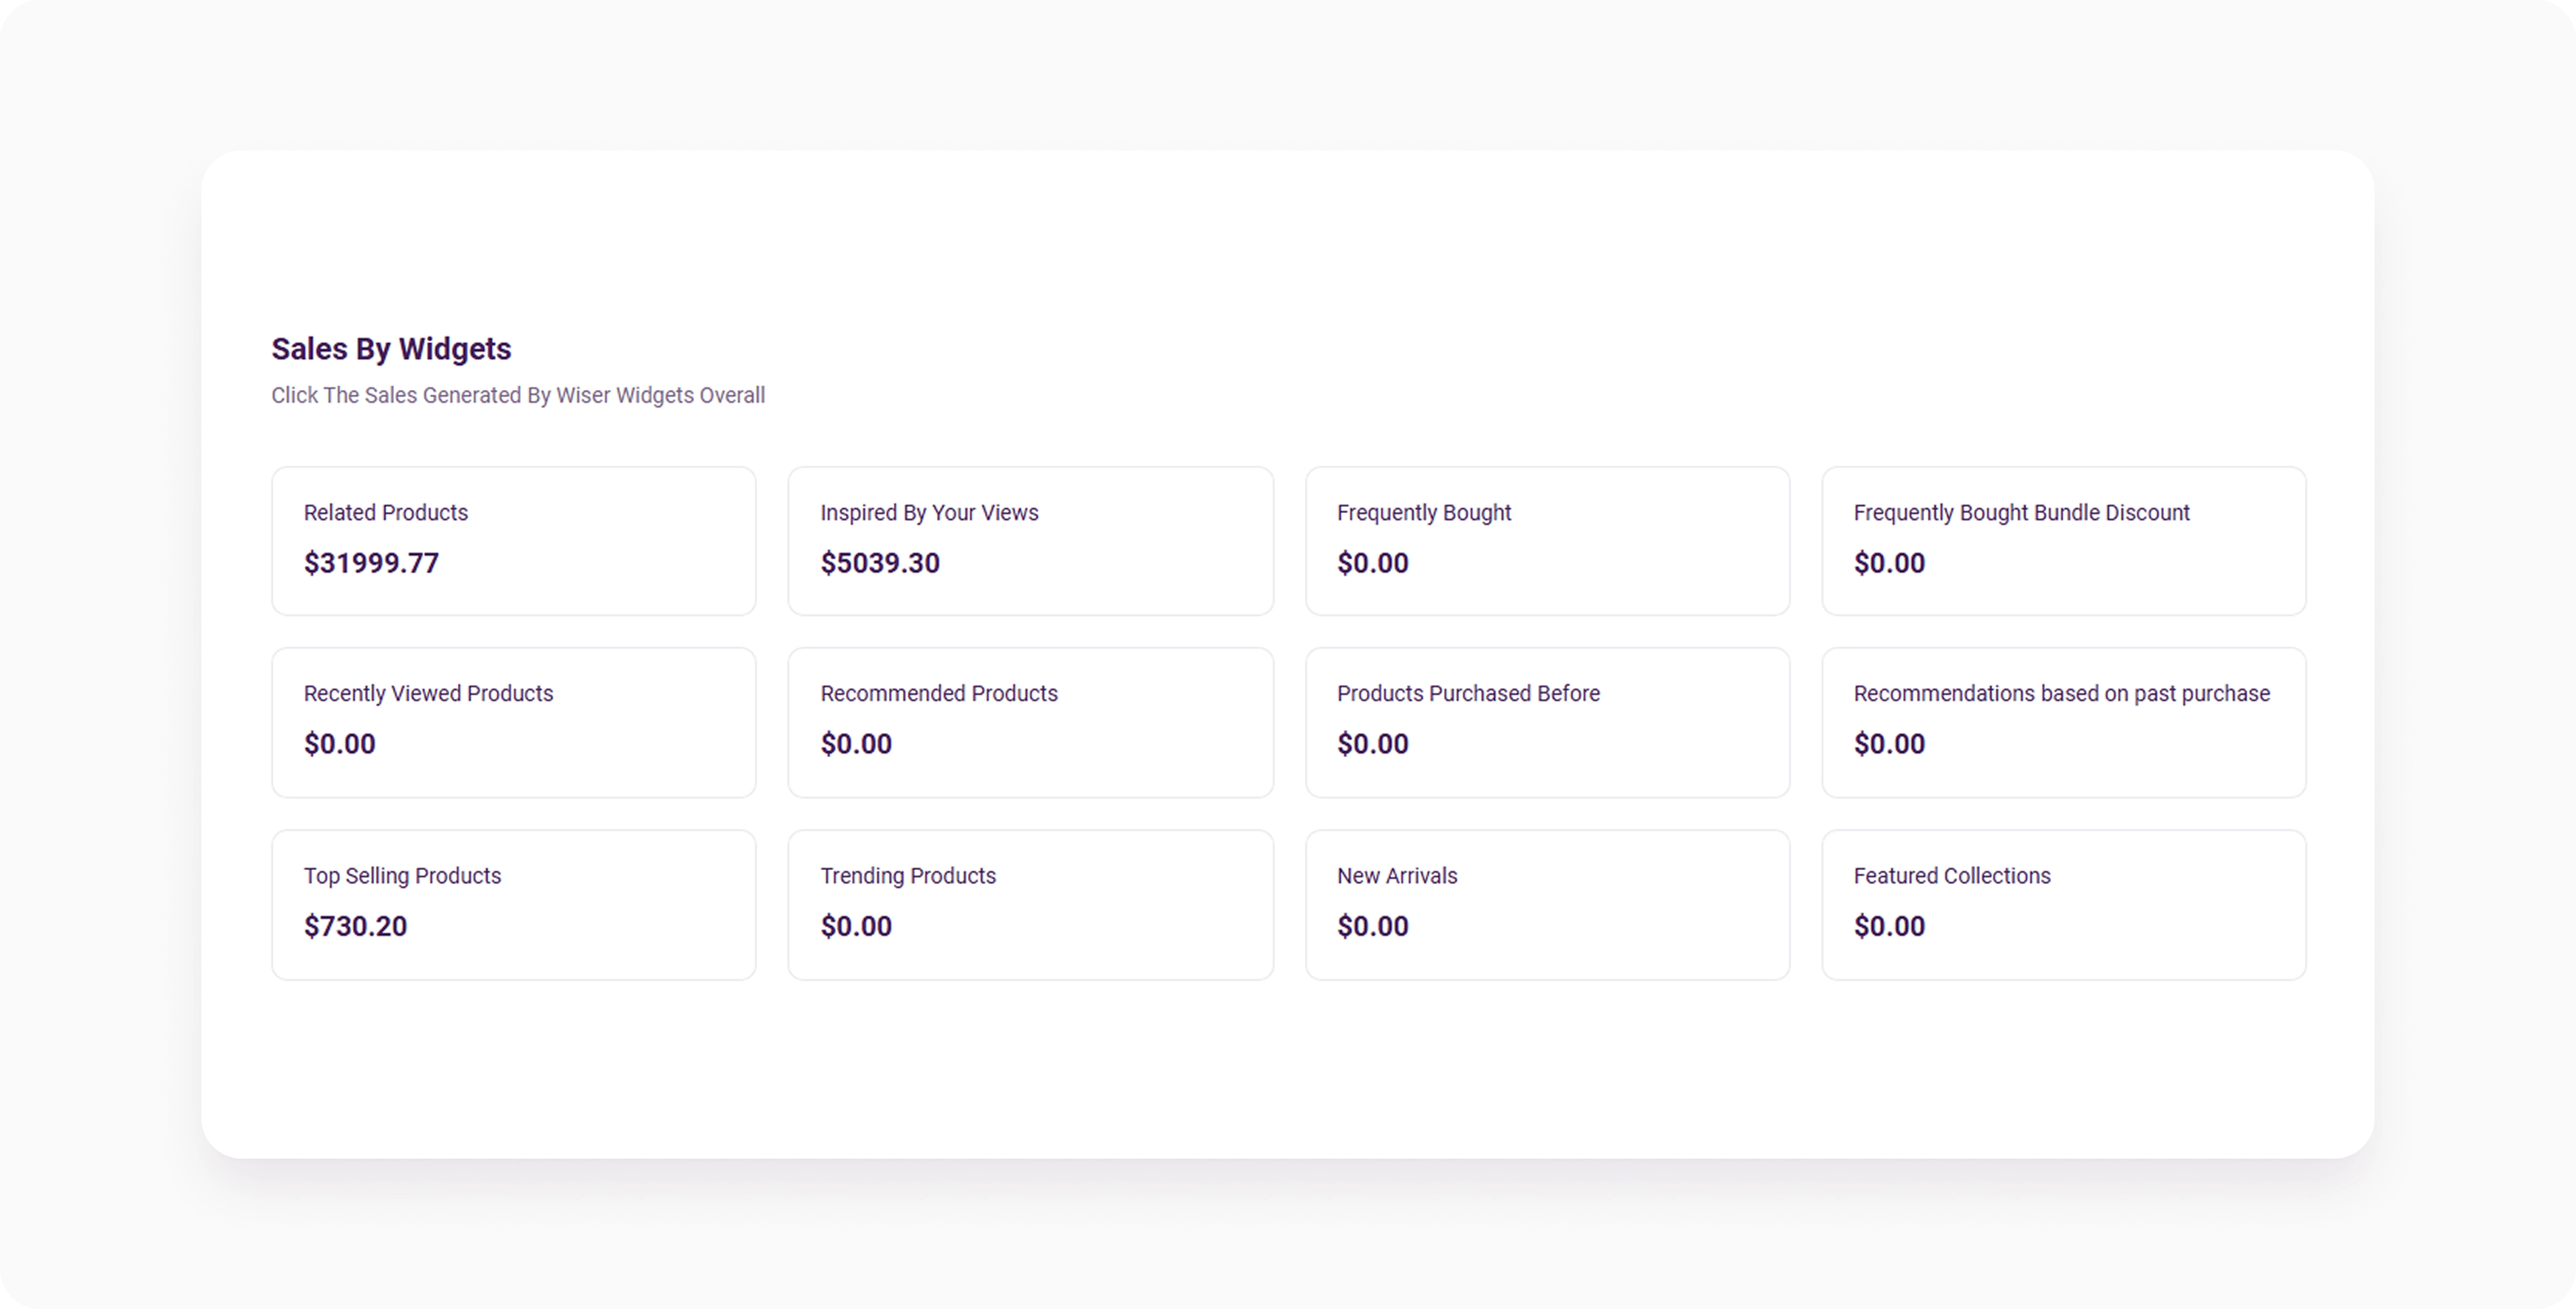
Task: Select the Recently Viewed Products card
Action: 513,722
